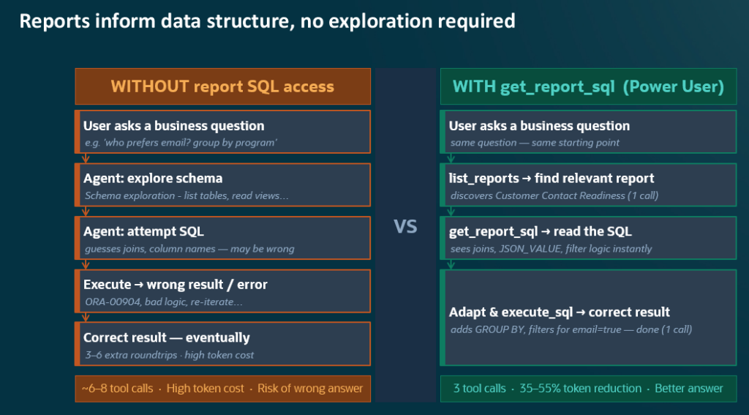Select the left 'User asks a business question' box
Viewport: 749px width, 415px height.
pos(222,132)
